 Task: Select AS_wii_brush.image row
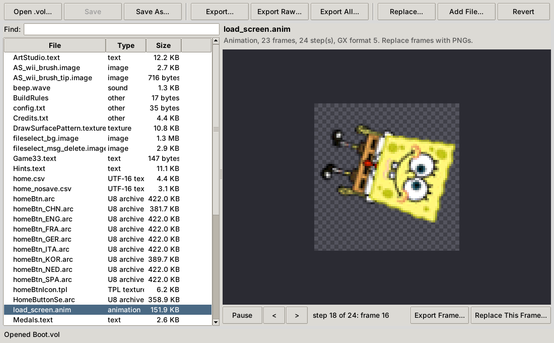108,68
